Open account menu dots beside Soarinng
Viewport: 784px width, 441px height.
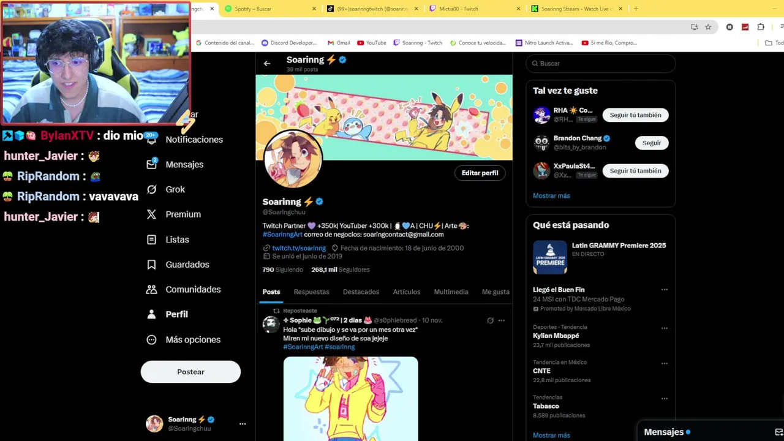[x=243, y=424]
